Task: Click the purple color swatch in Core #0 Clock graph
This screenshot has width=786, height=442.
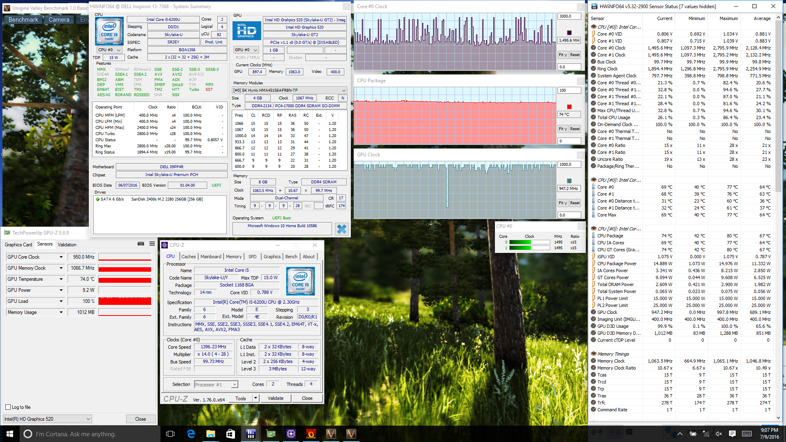Action: (569, 33)
